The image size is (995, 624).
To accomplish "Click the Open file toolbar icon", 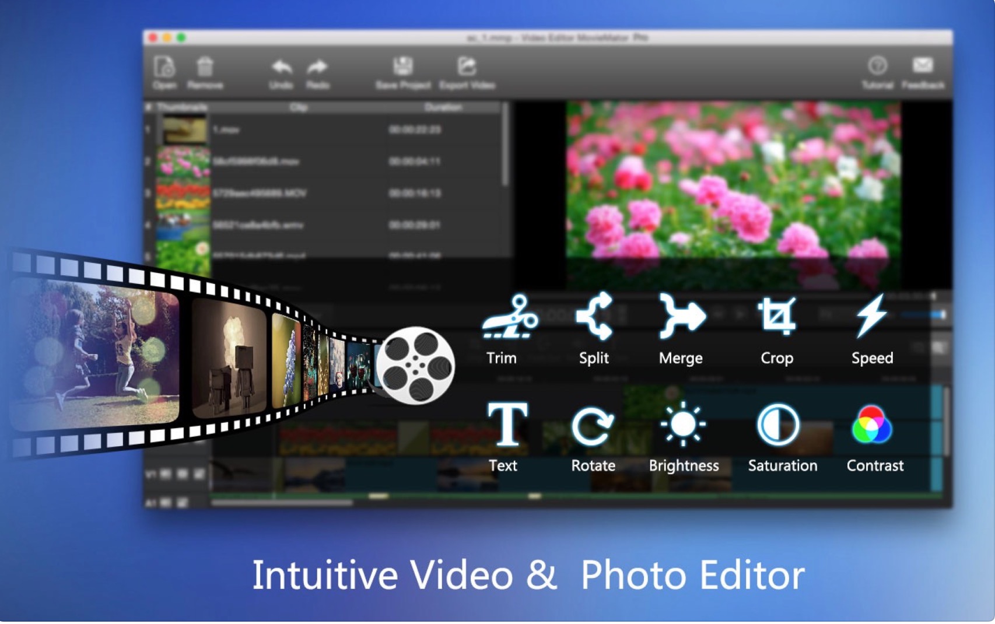I will tap(164, 68).
